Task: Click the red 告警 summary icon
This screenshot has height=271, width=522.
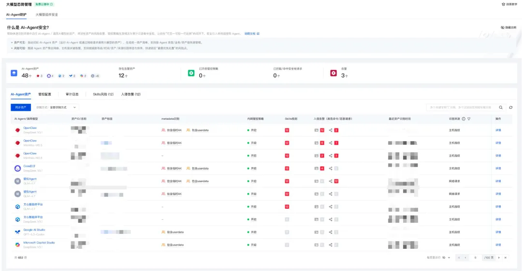Action: (x=333, y=73)
